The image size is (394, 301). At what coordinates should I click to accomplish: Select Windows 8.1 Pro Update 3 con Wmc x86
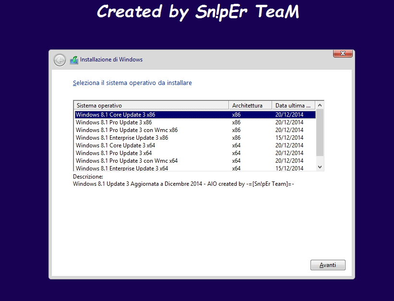(195, 130)
